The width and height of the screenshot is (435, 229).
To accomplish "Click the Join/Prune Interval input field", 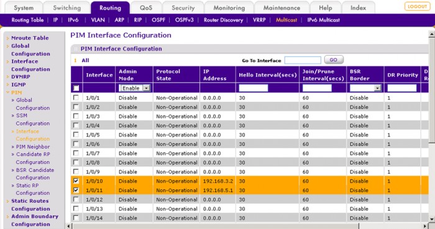I will pyautogui.click(x=317, y=88).
